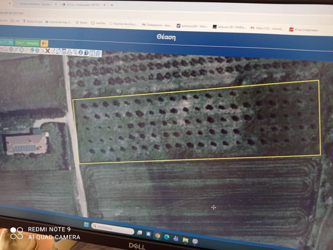Open Viber from the taskbar
This screenshot has height=250, width=333.
tap(195, 241)
